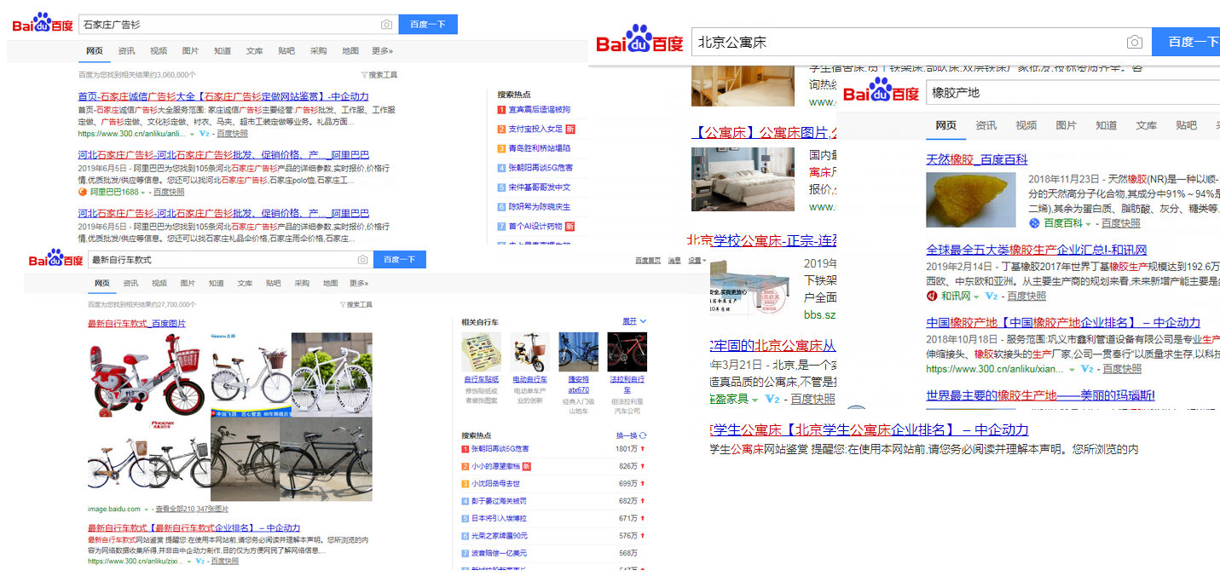
Task: Click camera icon in 最新自行车款式 search box
Action: pyautogui.click(x=362, y=260)
